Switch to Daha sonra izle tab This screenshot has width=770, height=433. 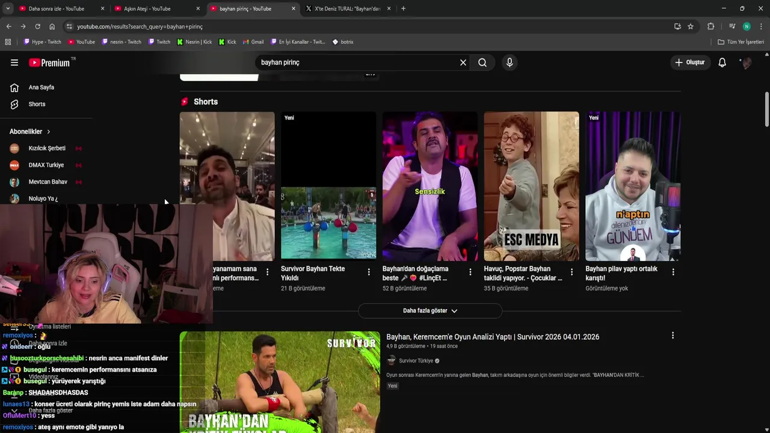(61, 8)
